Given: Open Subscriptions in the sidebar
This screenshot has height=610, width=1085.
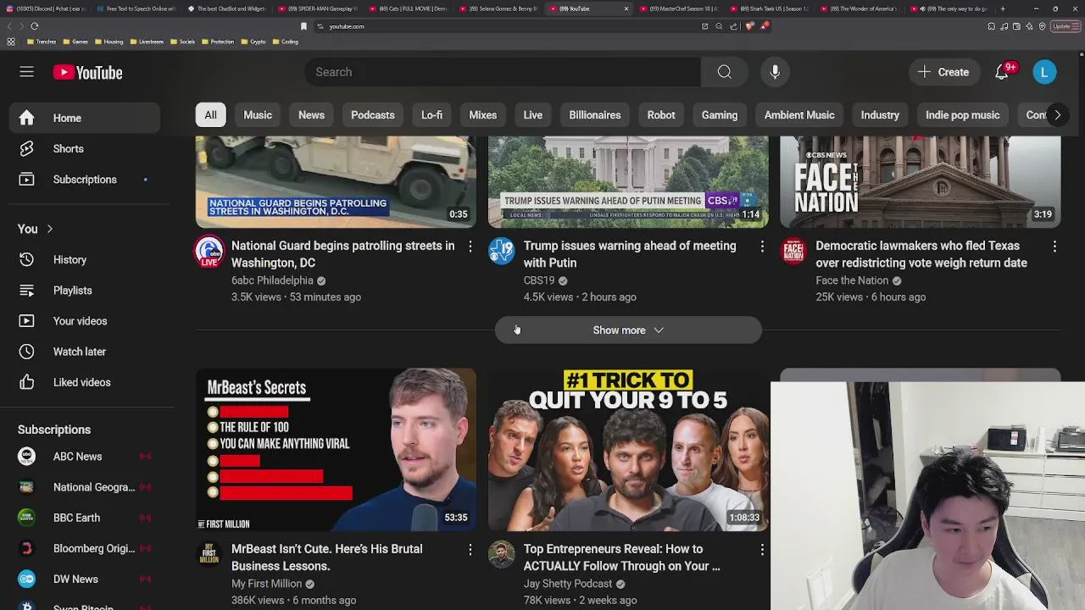Looking at the screenshot, I should click(x=85, y=180).
